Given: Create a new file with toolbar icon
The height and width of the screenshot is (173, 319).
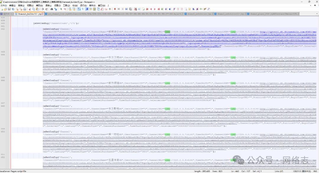Looking at the screenshot, I should tap(1, 9).
